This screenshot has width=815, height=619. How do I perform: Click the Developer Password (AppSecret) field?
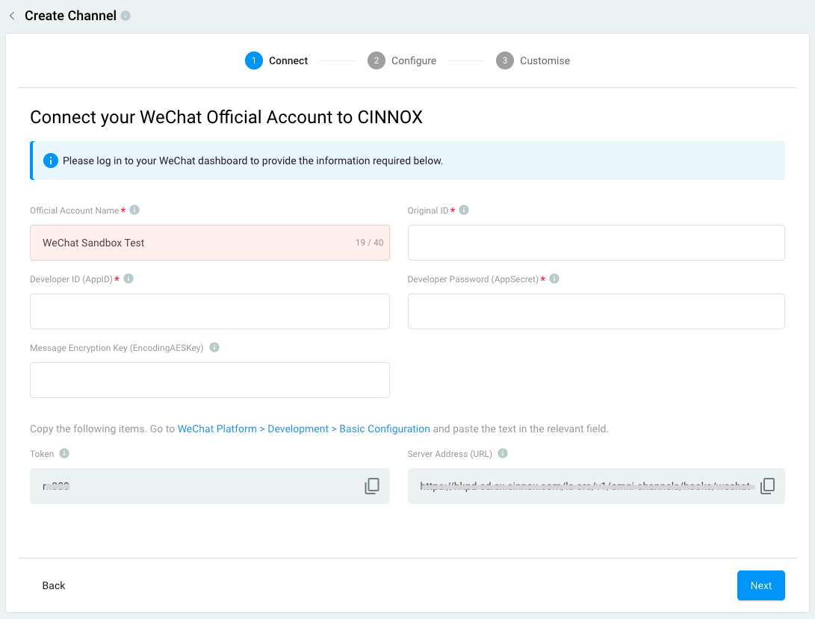(596, 311)
